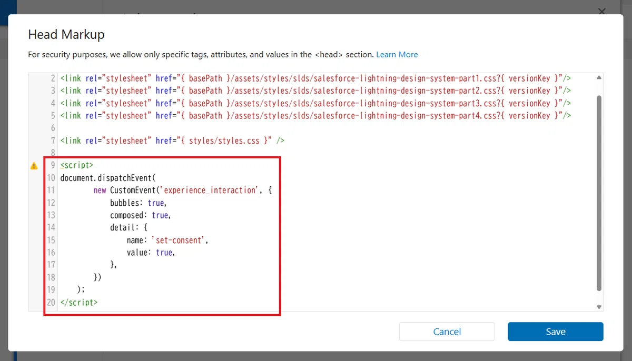632x361 pixels.
Task: Click the ');' text on line 19
Action: click(x=81, y=290)
